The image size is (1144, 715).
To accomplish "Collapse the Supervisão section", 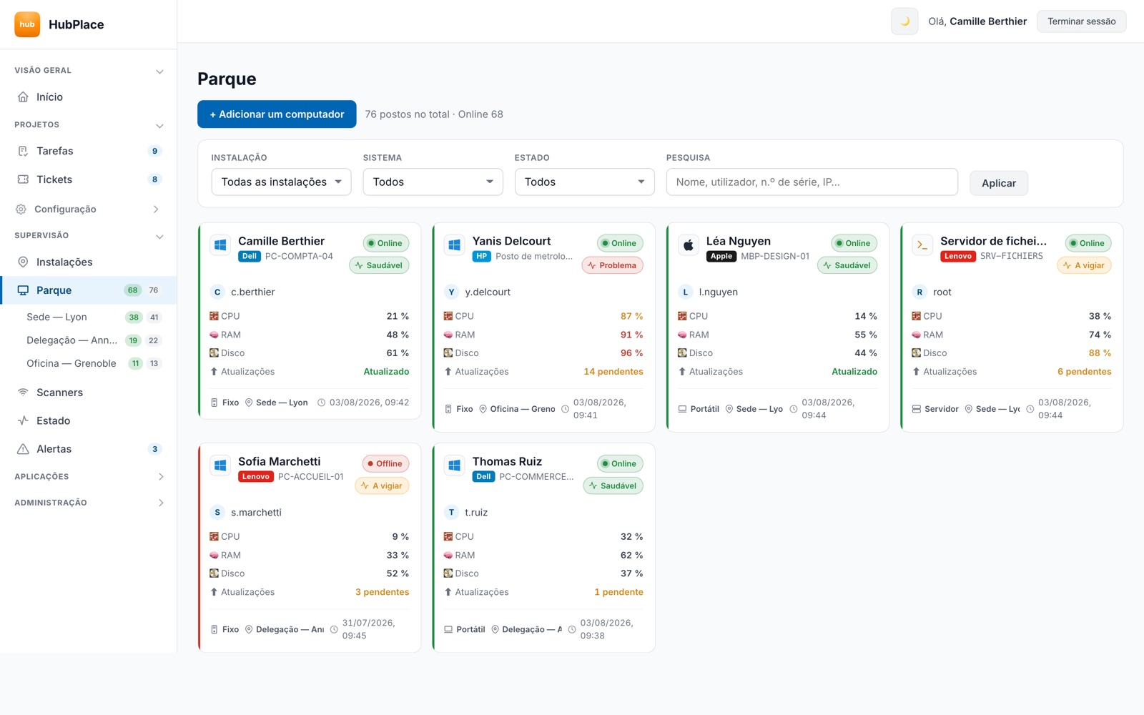I will tap(159, 236).
